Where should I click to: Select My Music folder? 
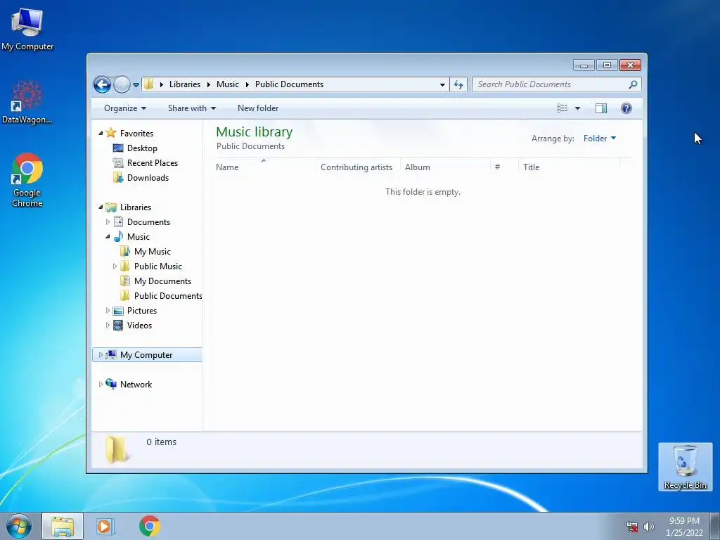(x=153, y=252)
